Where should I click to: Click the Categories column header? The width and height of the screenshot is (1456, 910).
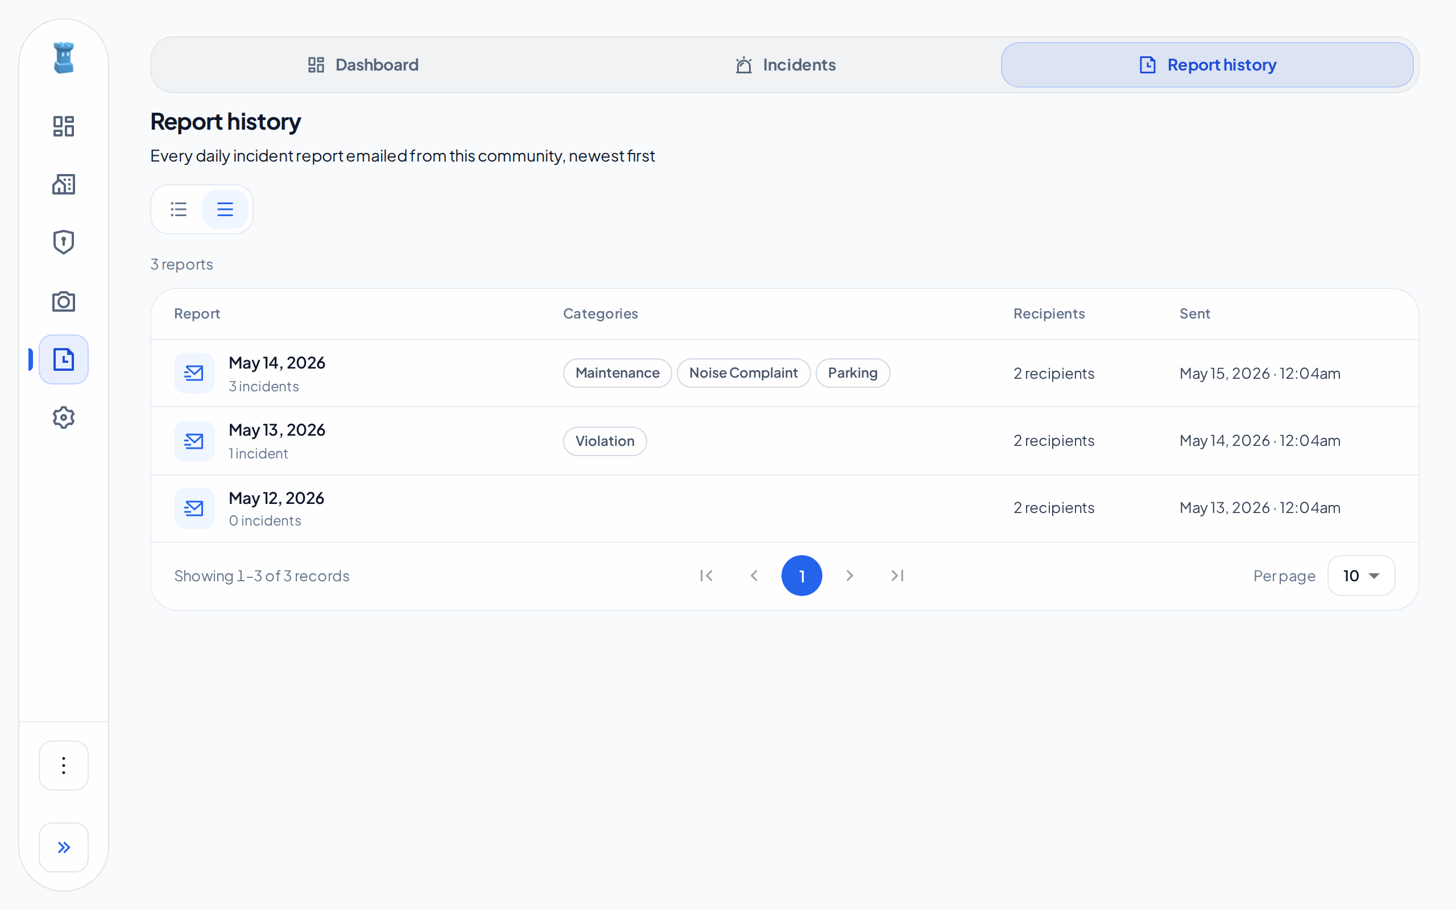click(601, 313)
